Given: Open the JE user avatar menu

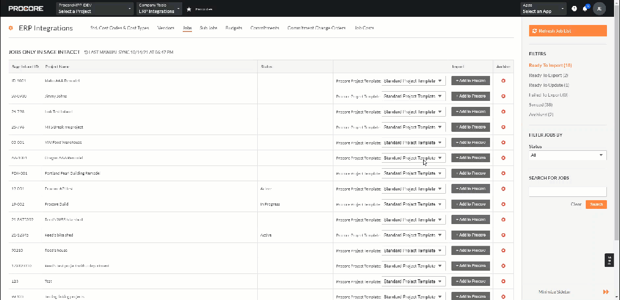Looking at the screenshot, I should [x=599, y=9].
